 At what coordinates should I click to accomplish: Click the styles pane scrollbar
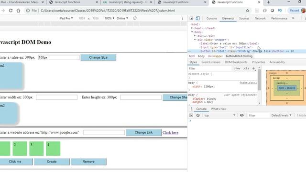[259, 80]
